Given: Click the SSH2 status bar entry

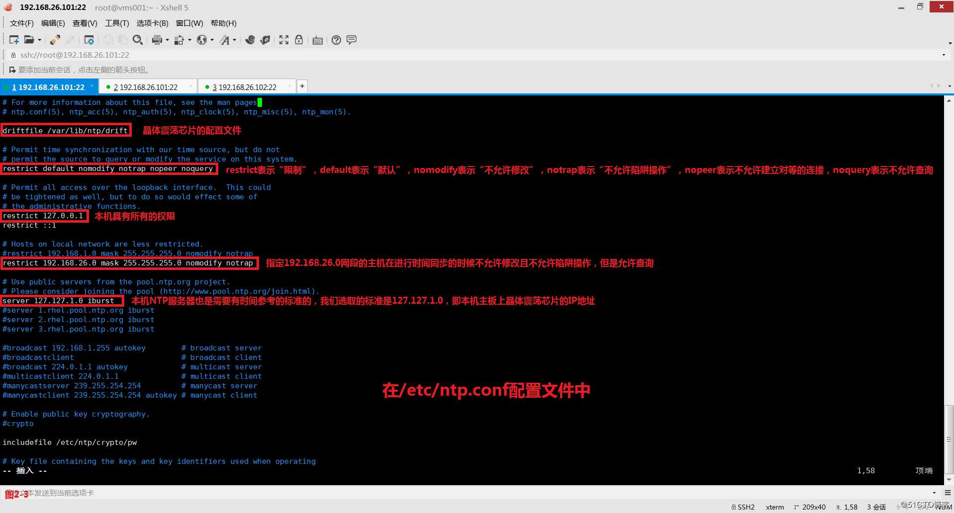Looking at the screenshot, I should [743, 507].
